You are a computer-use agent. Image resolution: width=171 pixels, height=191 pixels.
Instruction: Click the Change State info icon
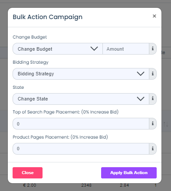click(x=153, y=99)
